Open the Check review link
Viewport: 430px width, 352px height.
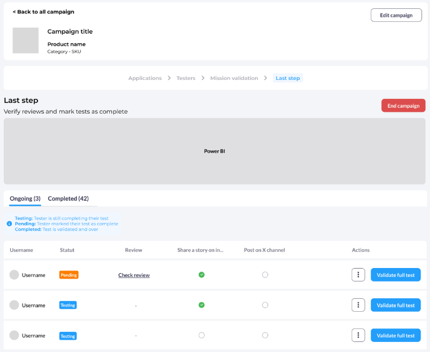click(134, 275)
